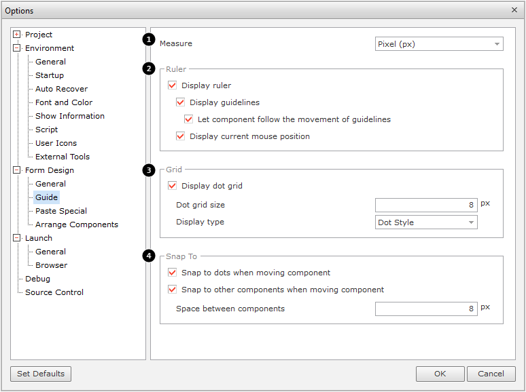Expand the Project tree node
The height and width of the screenshot is (392, 526).
pos(17,35)
